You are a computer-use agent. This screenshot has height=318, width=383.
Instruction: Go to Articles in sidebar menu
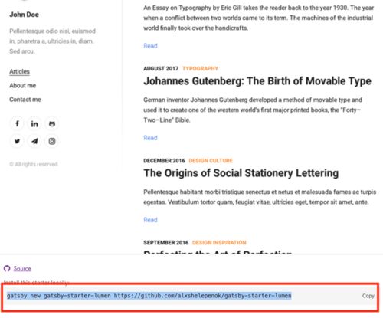coord(19,71)
